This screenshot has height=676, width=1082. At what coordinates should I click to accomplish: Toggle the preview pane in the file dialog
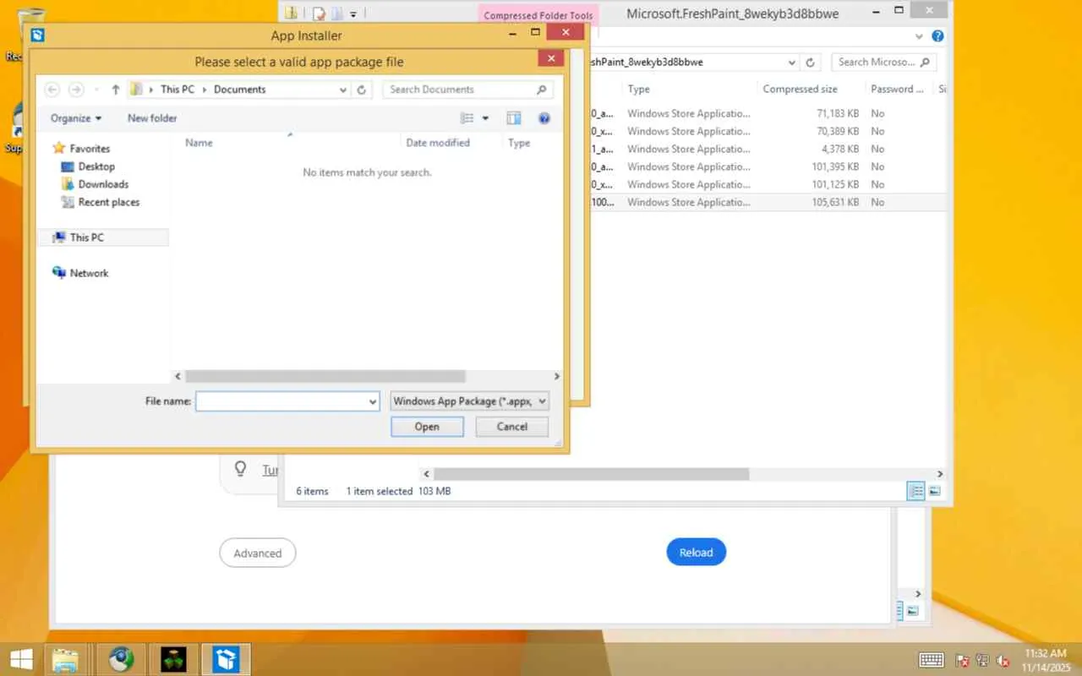pos(513,118)
